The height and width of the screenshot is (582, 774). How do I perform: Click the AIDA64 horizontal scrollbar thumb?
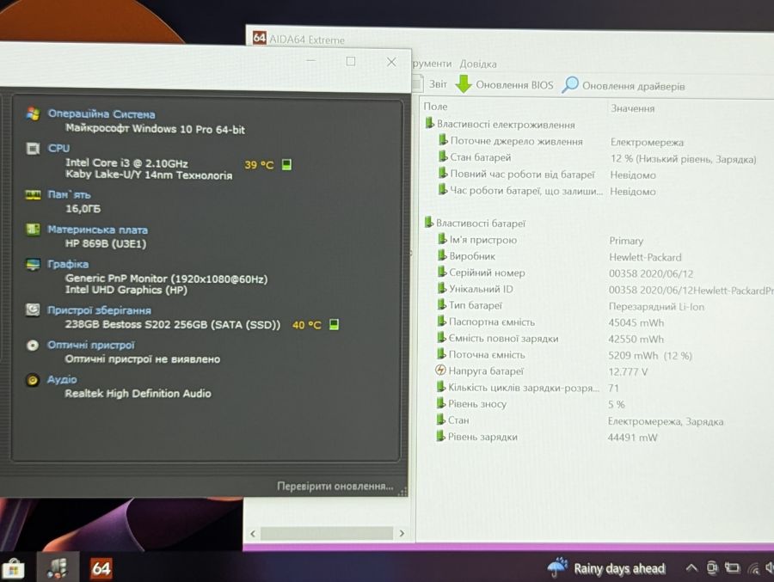point(326,533)
